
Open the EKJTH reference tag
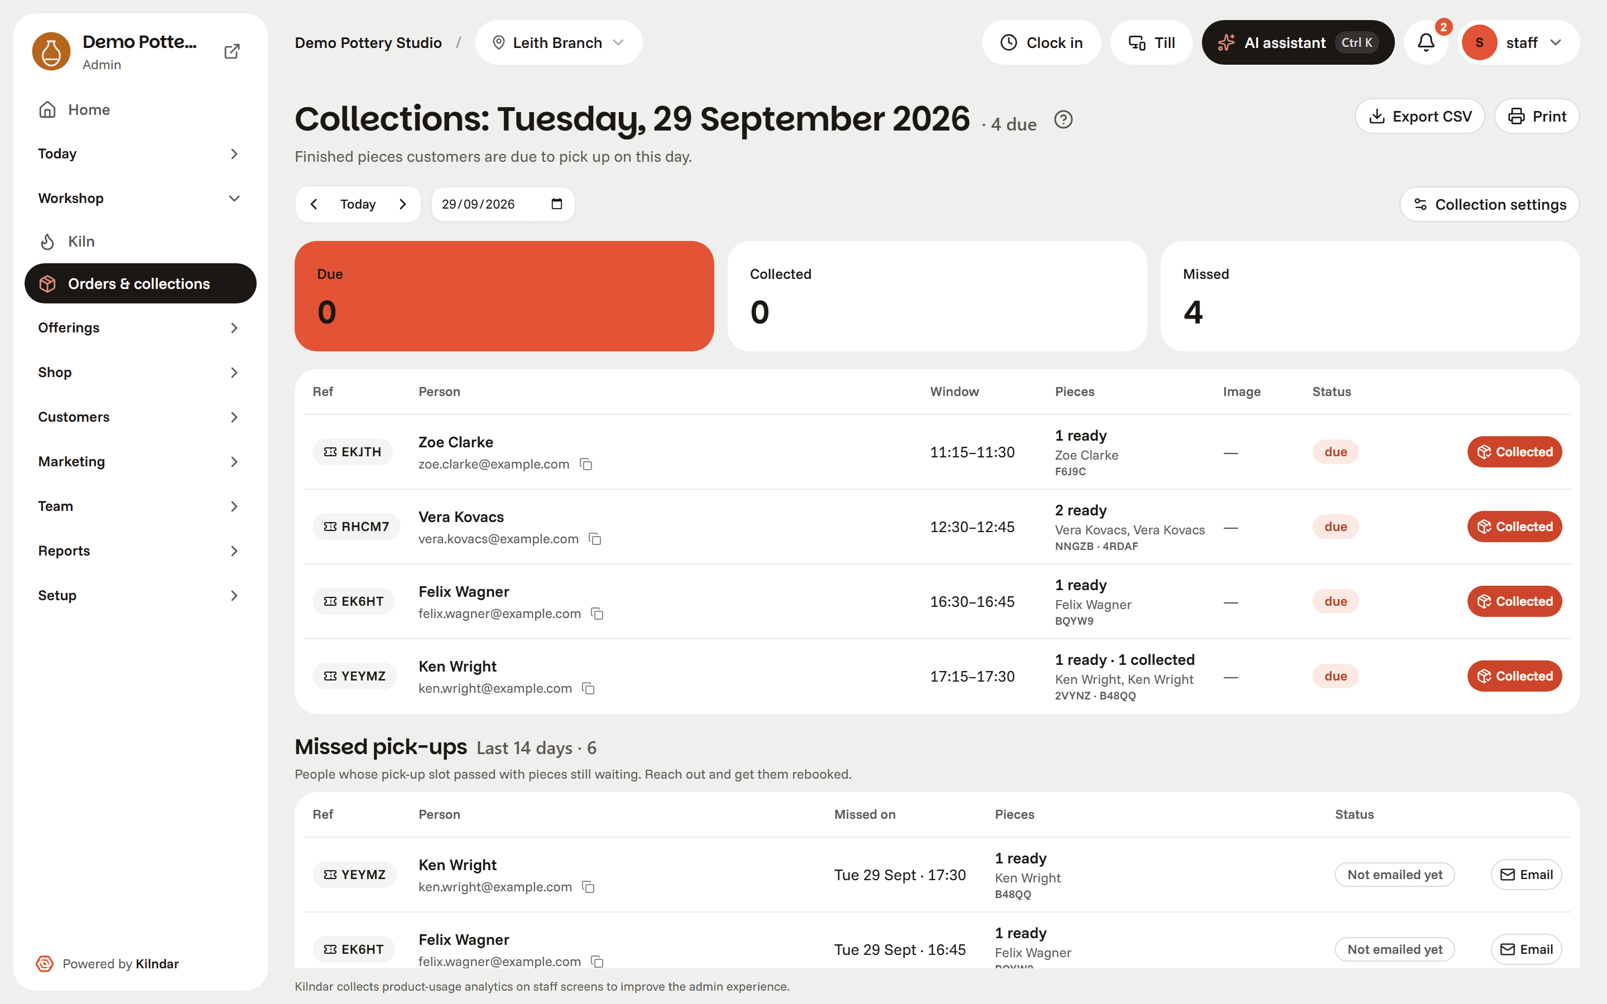[x=353, y=452]
